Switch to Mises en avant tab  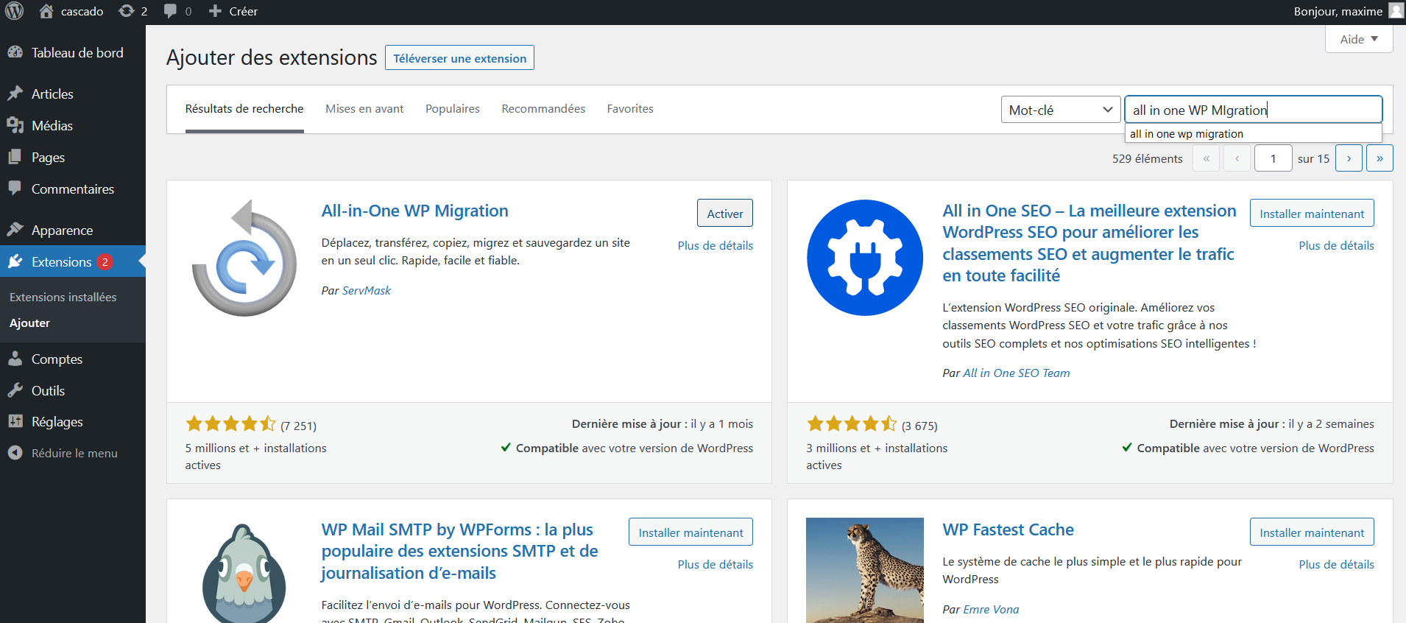(x=364, y=109)
